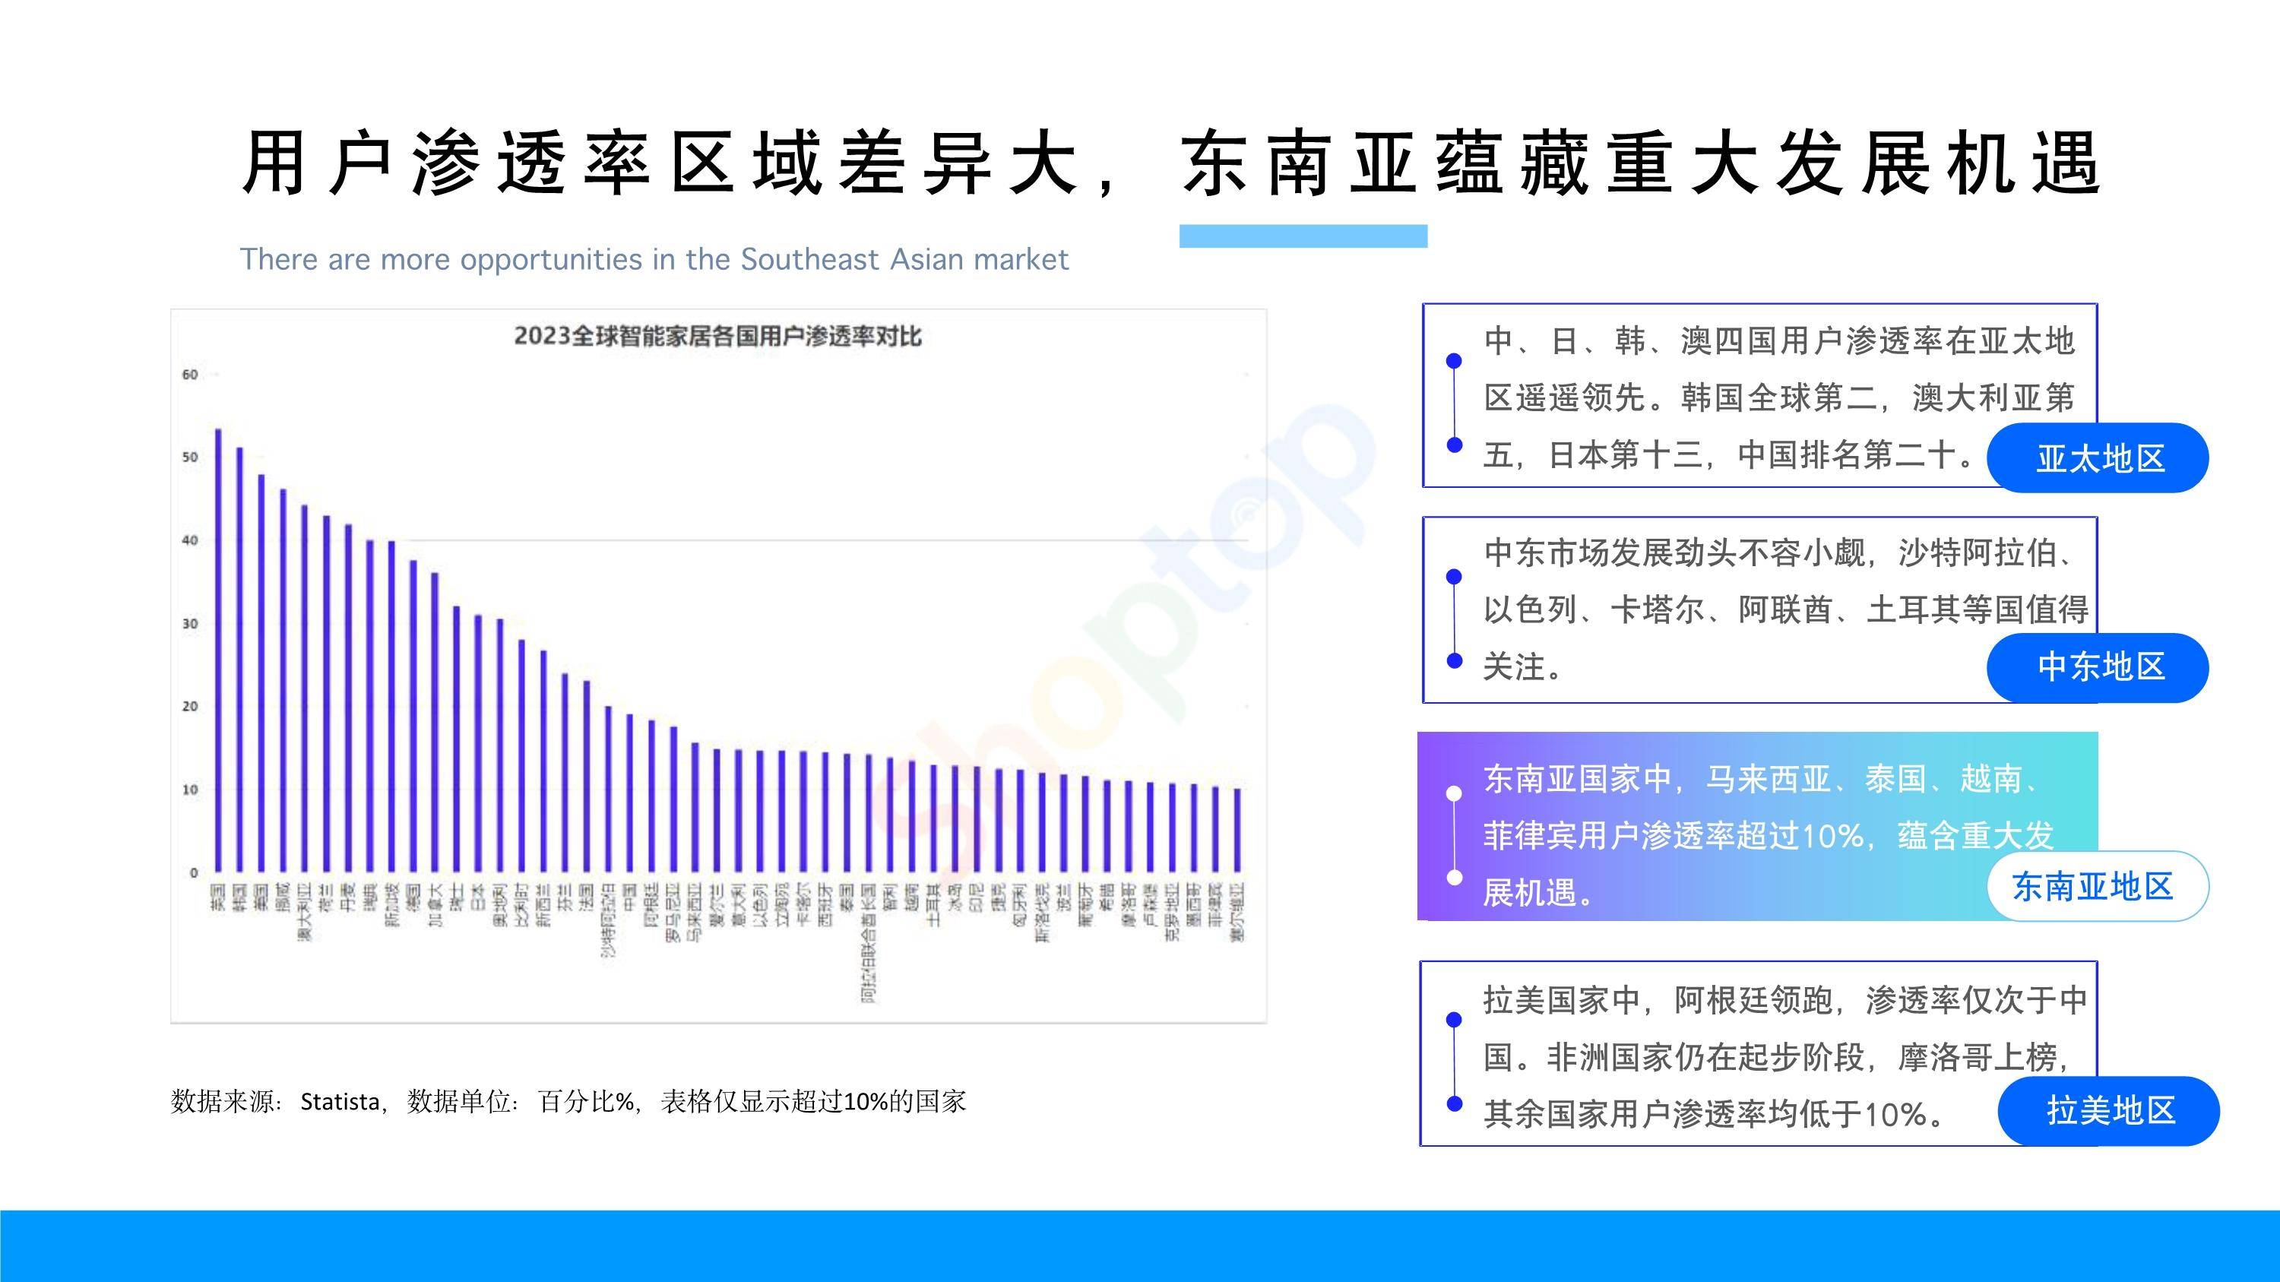The height and width of the screenshot is (1282, 2280).
Task: Select the text box starting 中、日、韩、澳四国
Action: [x=1759, y=395]
